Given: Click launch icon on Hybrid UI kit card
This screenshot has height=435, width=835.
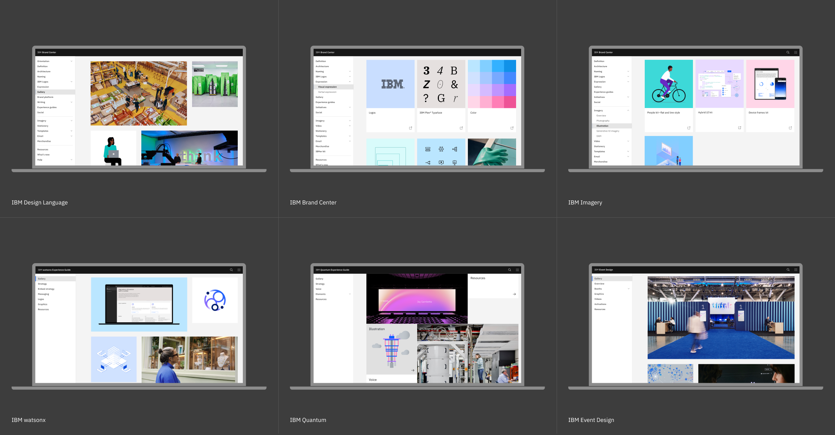Looking at the screenshot, I should [x=739, y=128].
